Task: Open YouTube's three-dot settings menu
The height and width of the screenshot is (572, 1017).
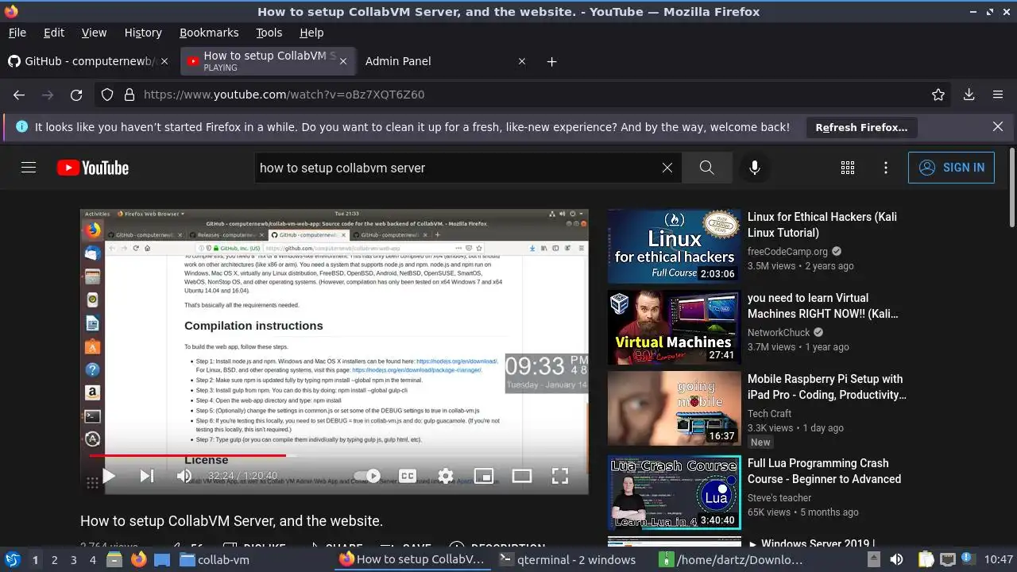Action: pyautogui.click(x=886, y=168)
